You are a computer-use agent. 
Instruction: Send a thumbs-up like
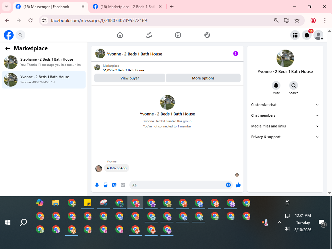point(238,185)
